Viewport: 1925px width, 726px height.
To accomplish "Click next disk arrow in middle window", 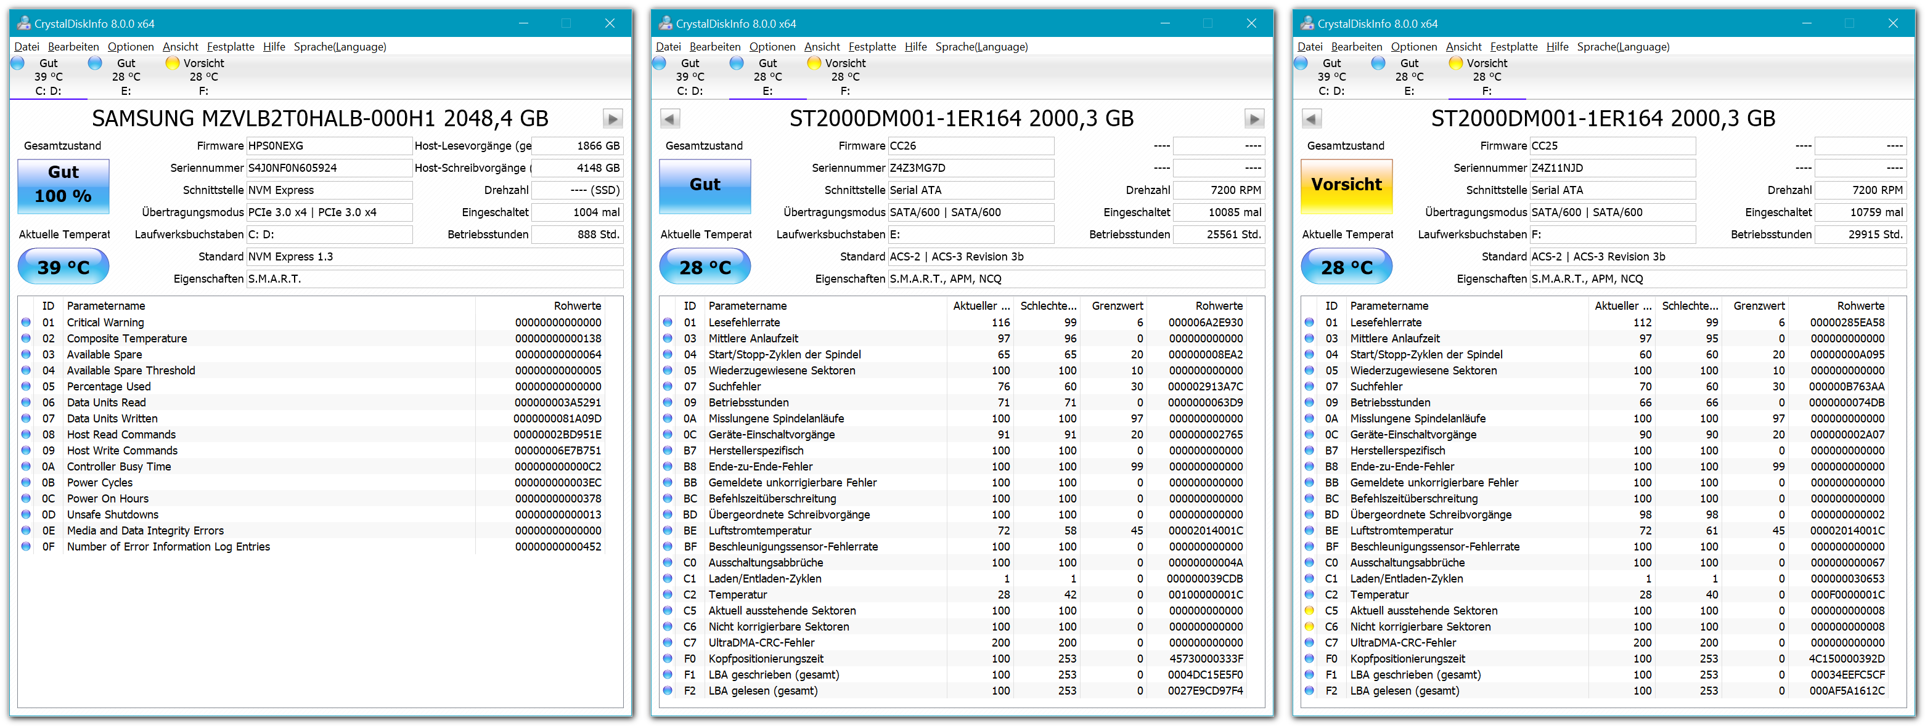I will point(1254,119).
